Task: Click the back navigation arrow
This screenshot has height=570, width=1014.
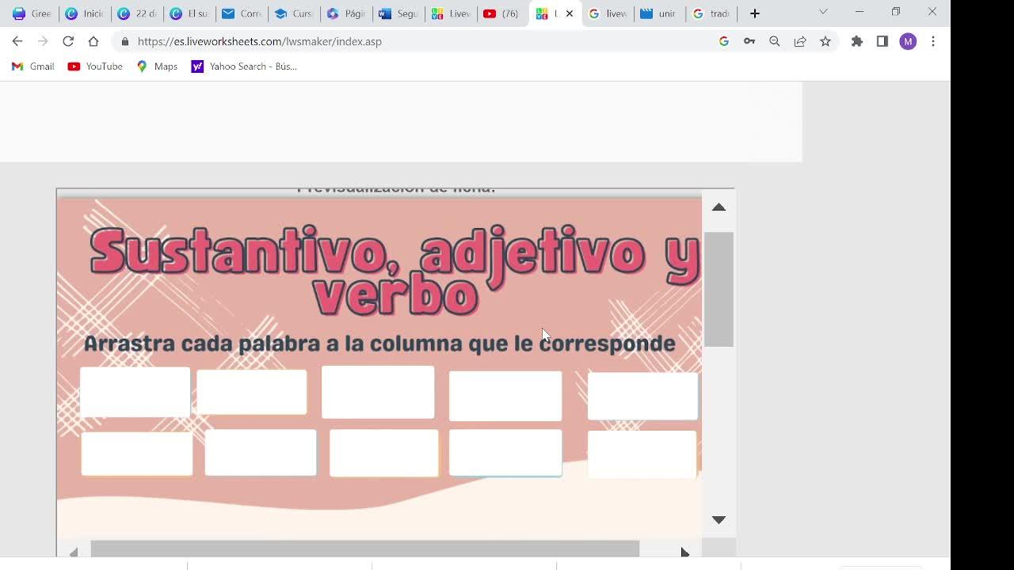Action: click(17, 41)
